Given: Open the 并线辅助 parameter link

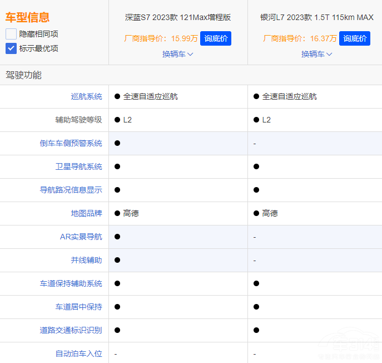Looking at the screenshot, I should tap(86, 260).
